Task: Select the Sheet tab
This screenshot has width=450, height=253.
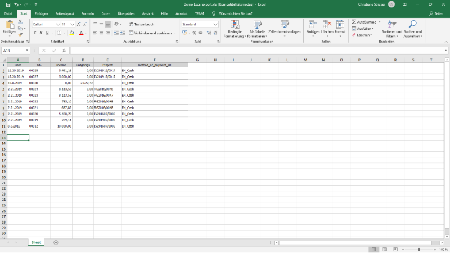Action: [x=36, y=243]
